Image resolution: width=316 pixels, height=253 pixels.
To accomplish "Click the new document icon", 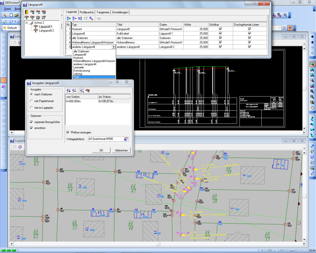I will pos(11,15).
